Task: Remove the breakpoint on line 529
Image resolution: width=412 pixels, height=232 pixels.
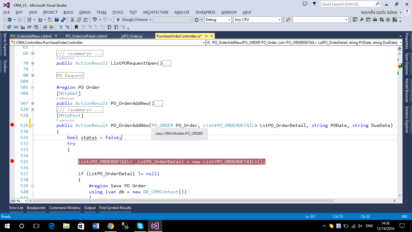Action: click(12, 125)
